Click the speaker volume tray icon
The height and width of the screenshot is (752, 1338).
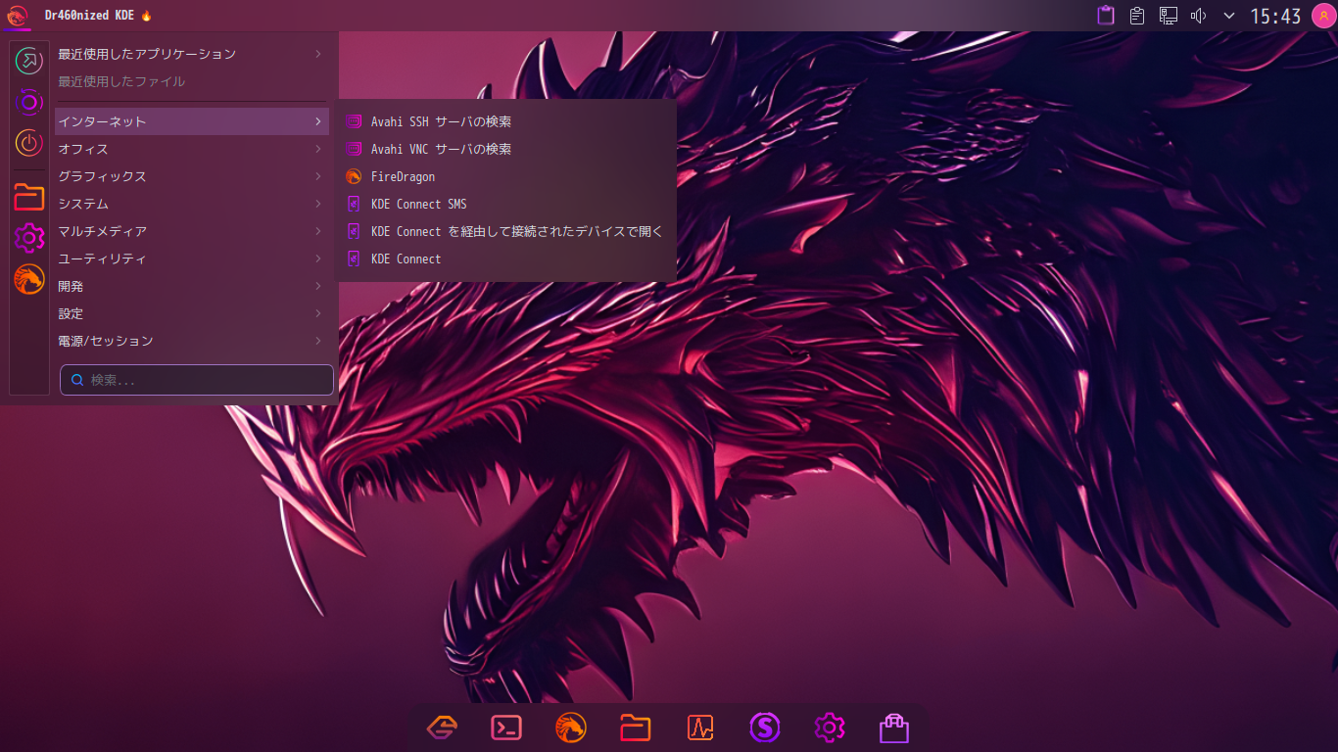tap(1198, 16)
